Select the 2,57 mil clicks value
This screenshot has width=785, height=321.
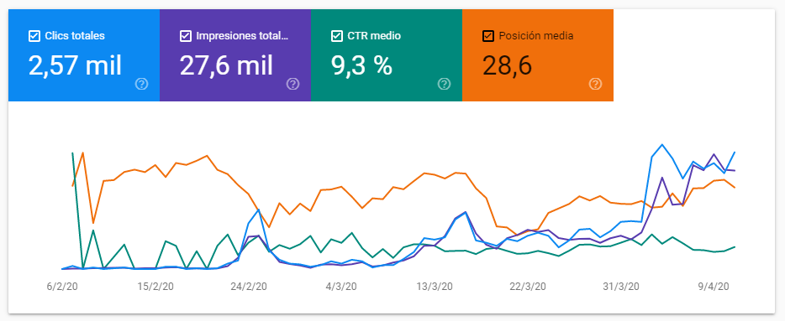pyautogui.click(x=75, y=65)
